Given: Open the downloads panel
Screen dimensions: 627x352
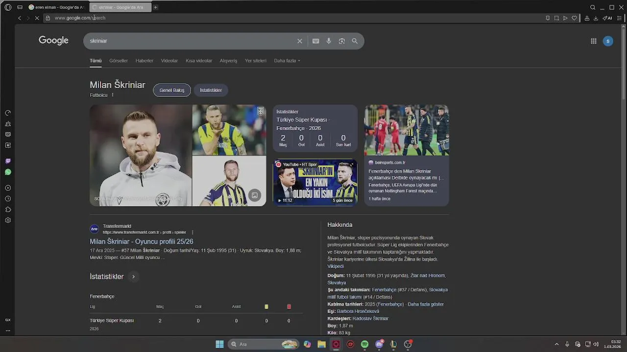Looking at the screenshot, I should point(596,18).
